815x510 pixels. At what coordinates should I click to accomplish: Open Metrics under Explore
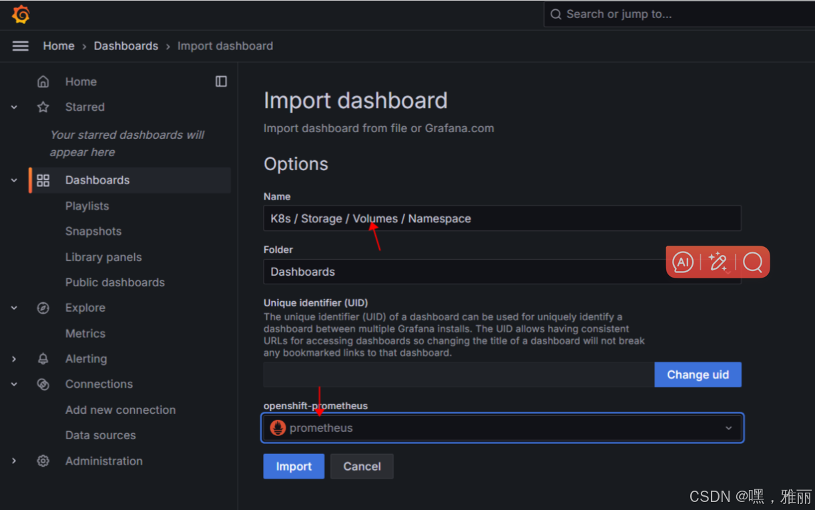[85, 333]
